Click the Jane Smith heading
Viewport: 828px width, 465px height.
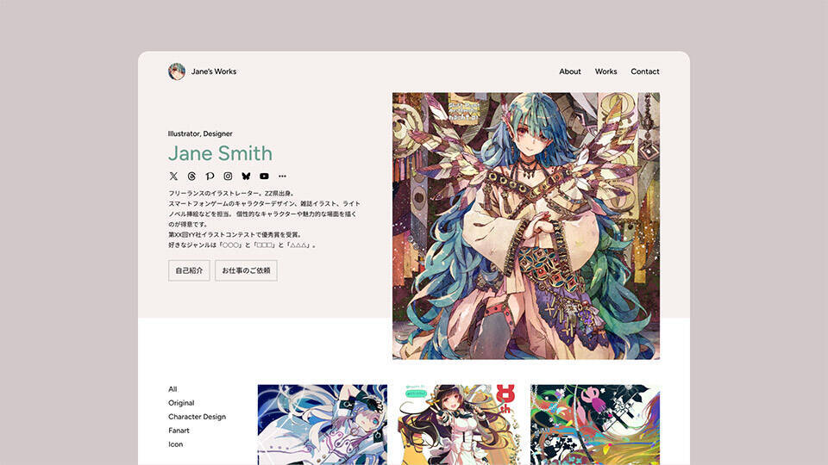[220, 153]
